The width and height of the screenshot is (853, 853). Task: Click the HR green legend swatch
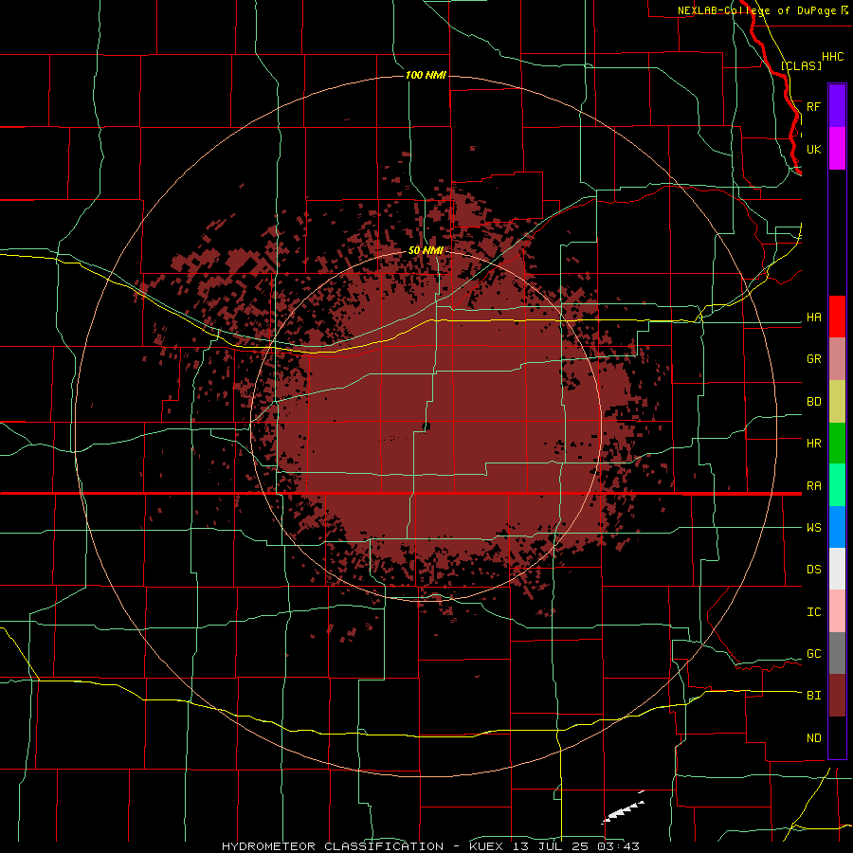pyautogui.click(x=837, y=444)
